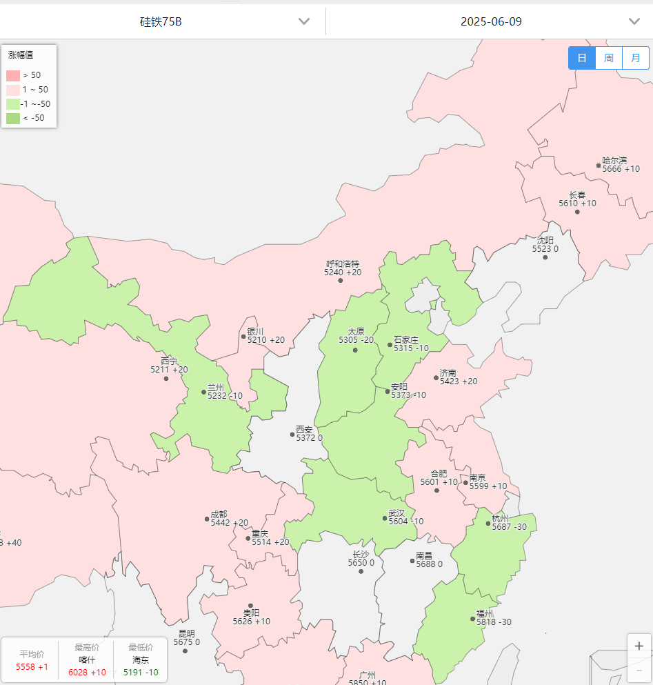Viewport: 653px width, 685px height.
Task: Select the 太原 city marker dot
Action: click(355, 350)
